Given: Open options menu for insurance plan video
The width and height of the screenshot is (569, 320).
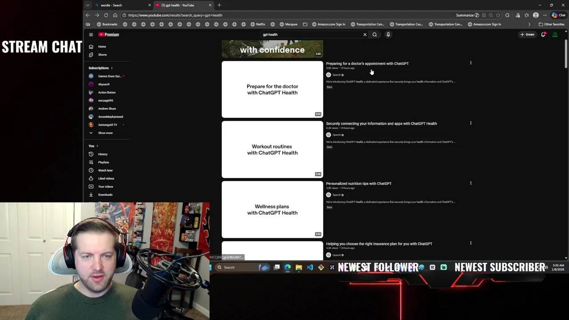Looking at the screenshot, I should pos(471,243).
